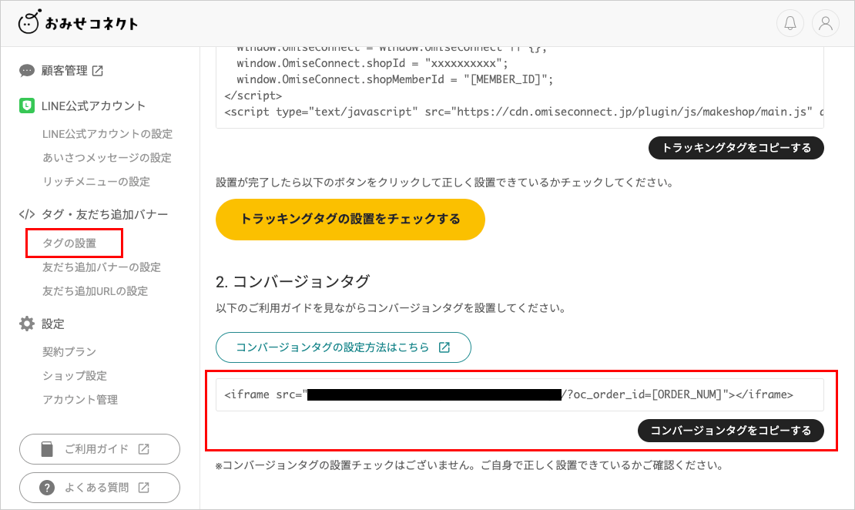855x510 pixels.
Task: Click window.OmiseConnect.shopMemberId code line
Action: 395,79
